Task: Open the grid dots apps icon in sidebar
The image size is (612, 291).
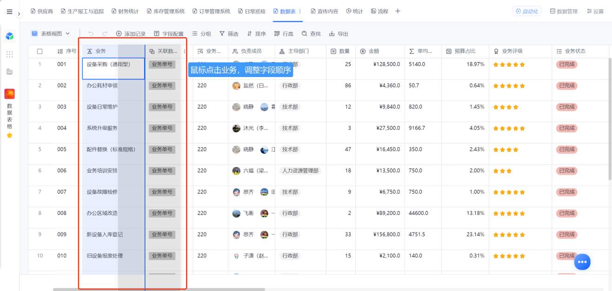Action: point(9,54)
